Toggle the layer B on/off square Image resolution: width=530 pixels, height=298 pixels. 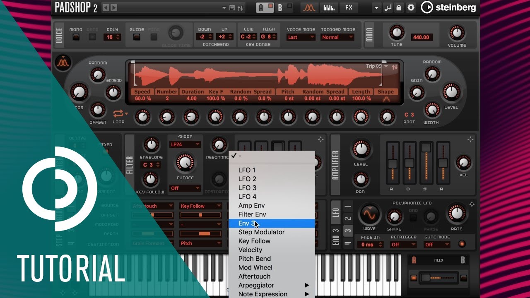tap(290, 6)
